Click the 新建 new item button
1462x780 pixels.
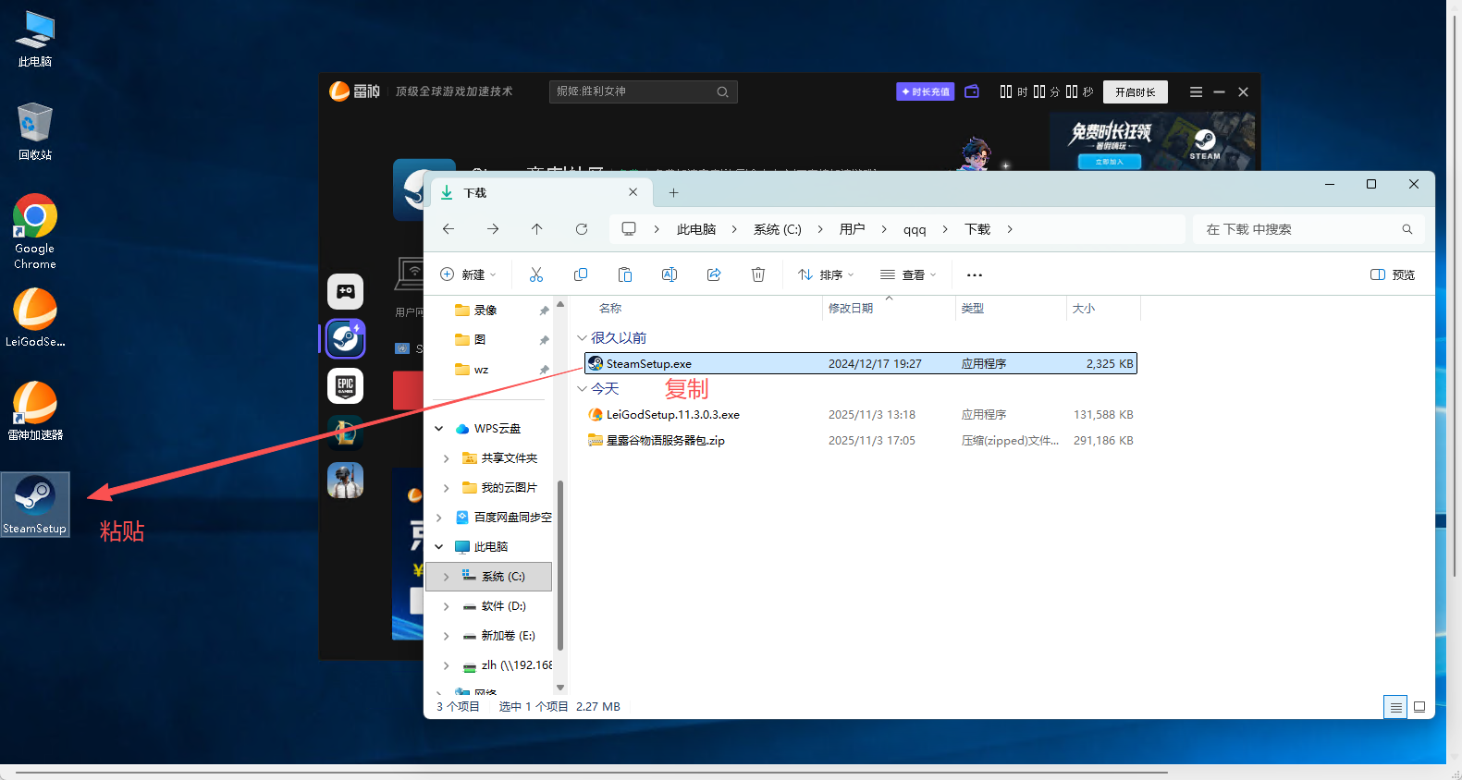pos(468,274)
